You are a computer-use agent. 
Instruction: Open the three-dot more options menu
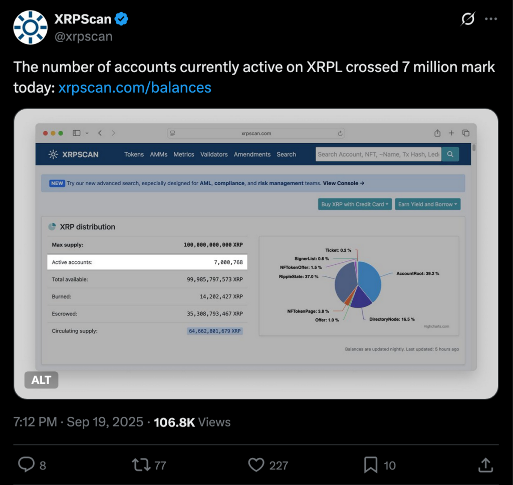click(490, 20)
